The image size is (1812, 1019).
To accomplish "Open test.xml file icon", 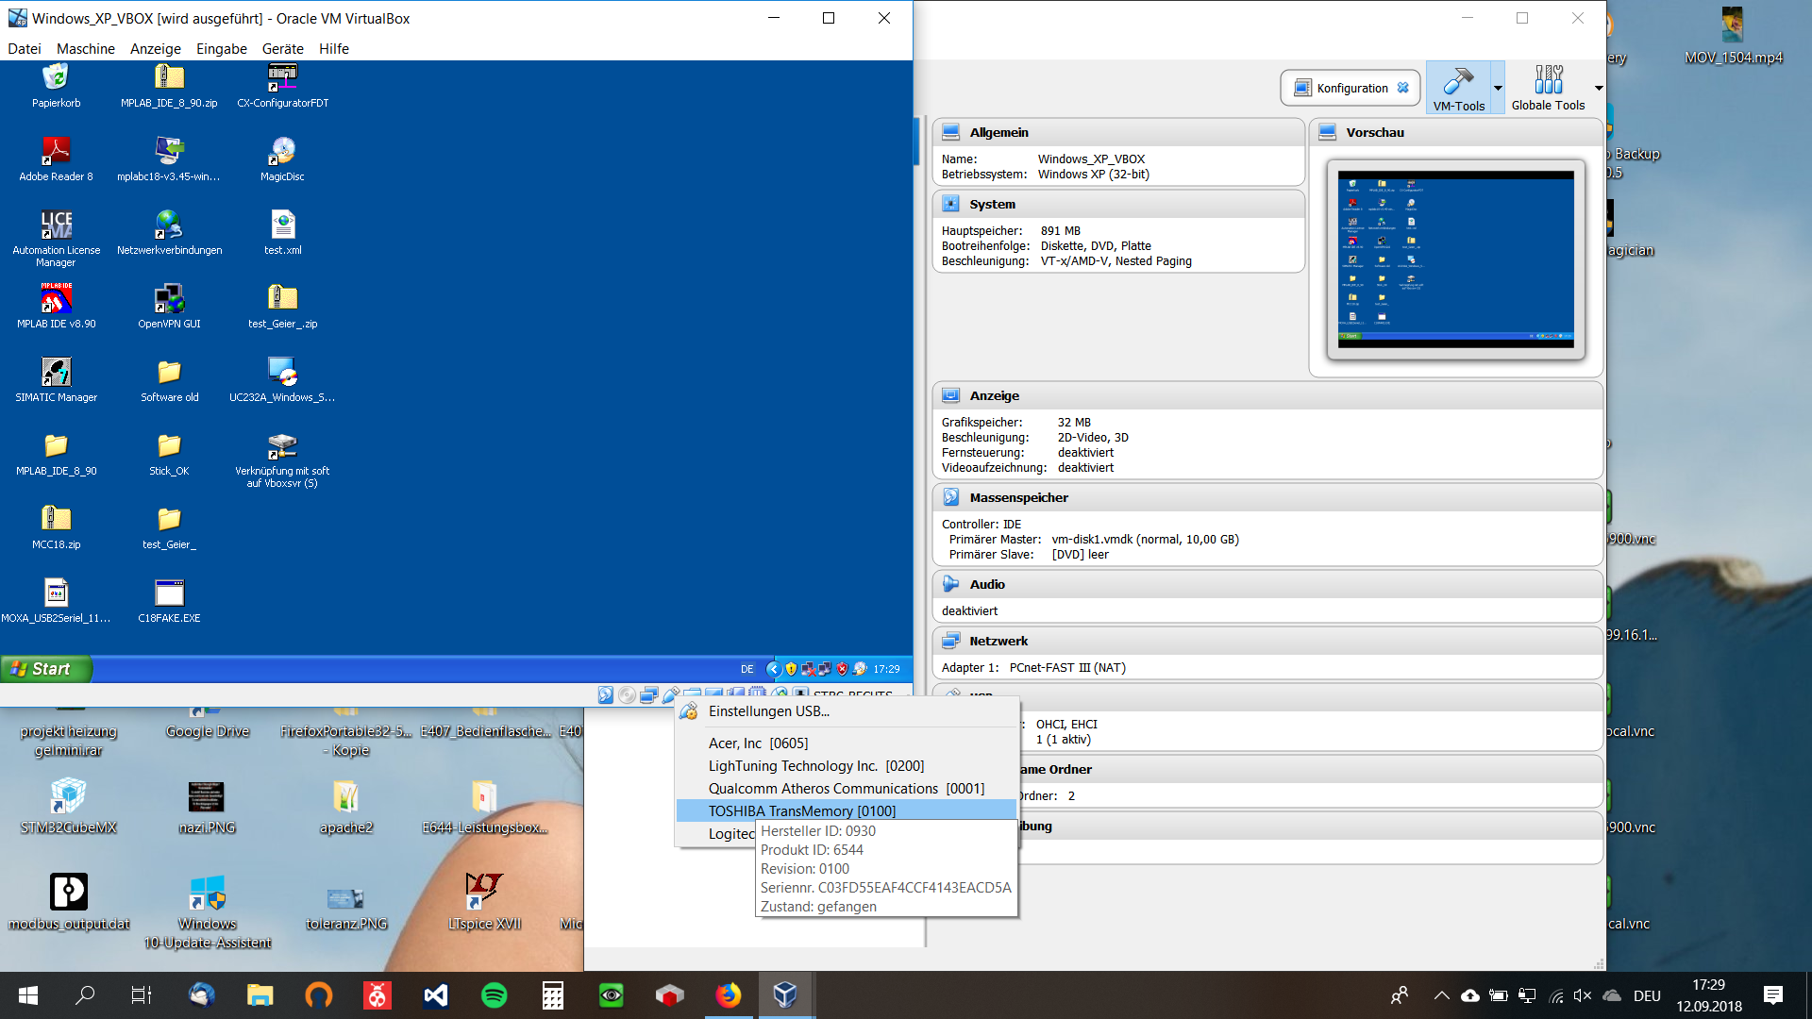I will click(282, 232).
